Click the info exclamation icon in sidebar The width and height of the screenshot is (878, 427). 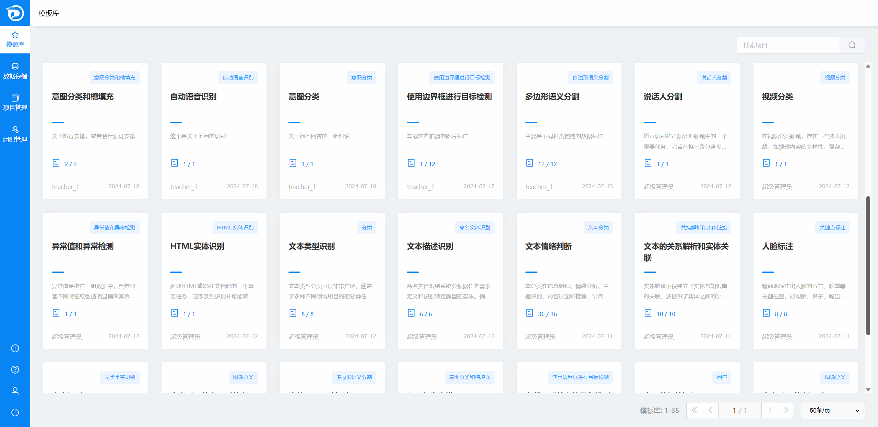(x=15, y=348)
